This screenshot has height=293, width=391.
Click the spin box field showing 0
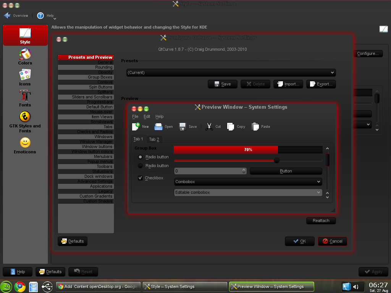[208, 171]
